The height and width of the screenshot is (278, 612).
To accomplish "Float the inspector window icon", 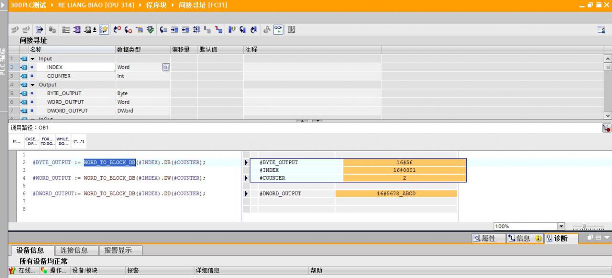I will 590,237.
